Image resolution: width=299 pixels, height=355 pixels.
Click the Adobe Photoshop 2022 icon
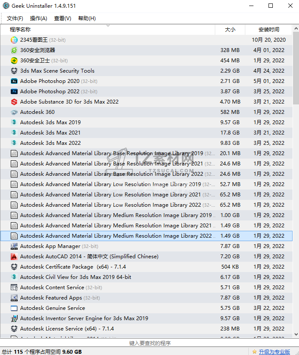click(x=14, y=92)
